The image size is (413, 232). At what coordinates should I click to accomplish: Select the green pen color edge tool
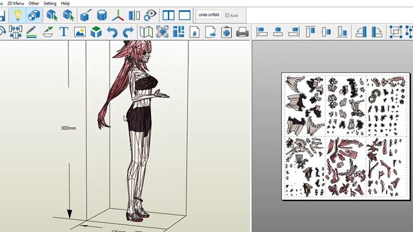click(x=48, y=32)
